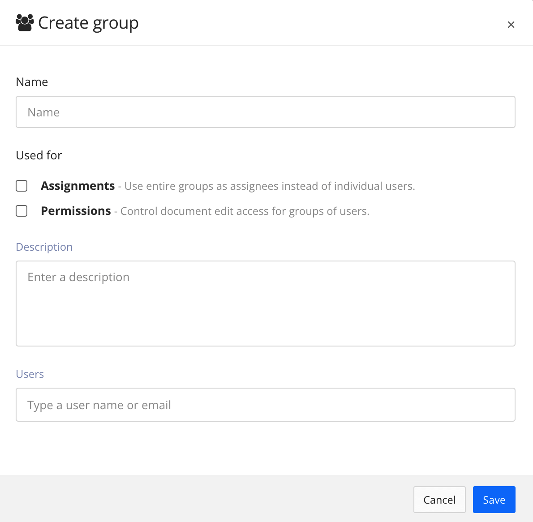Click the blue Save button
This screenshot has height=522, width=533.
coord(494,499)
